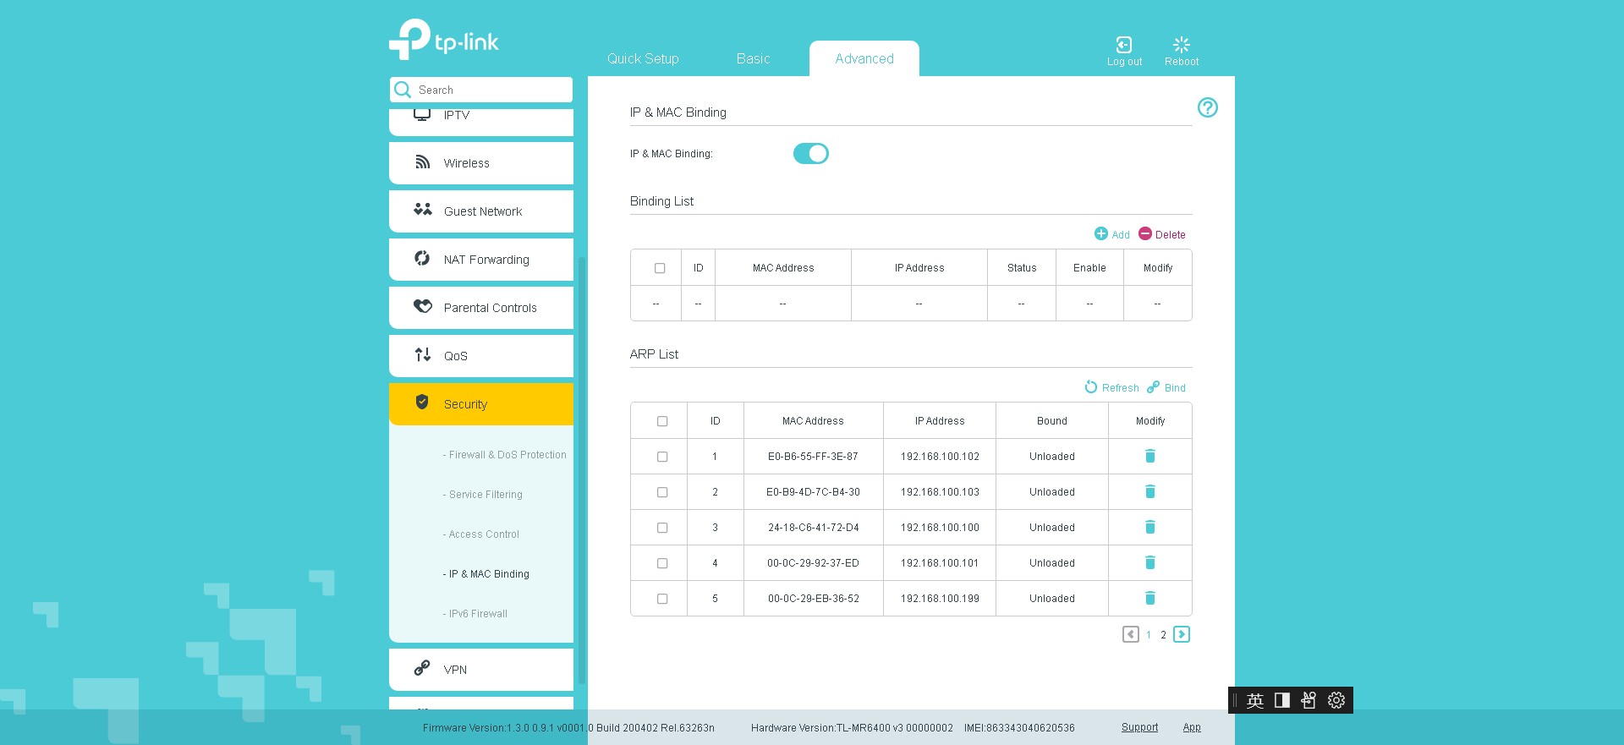The image size is (1624, 745).
Task: Expand the QoS menu section
Action: point(481,356)
